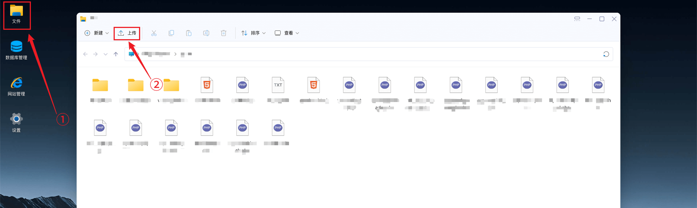Open the 设置 gear icon
The image size is (697, 208).
[x=16, y=122]
